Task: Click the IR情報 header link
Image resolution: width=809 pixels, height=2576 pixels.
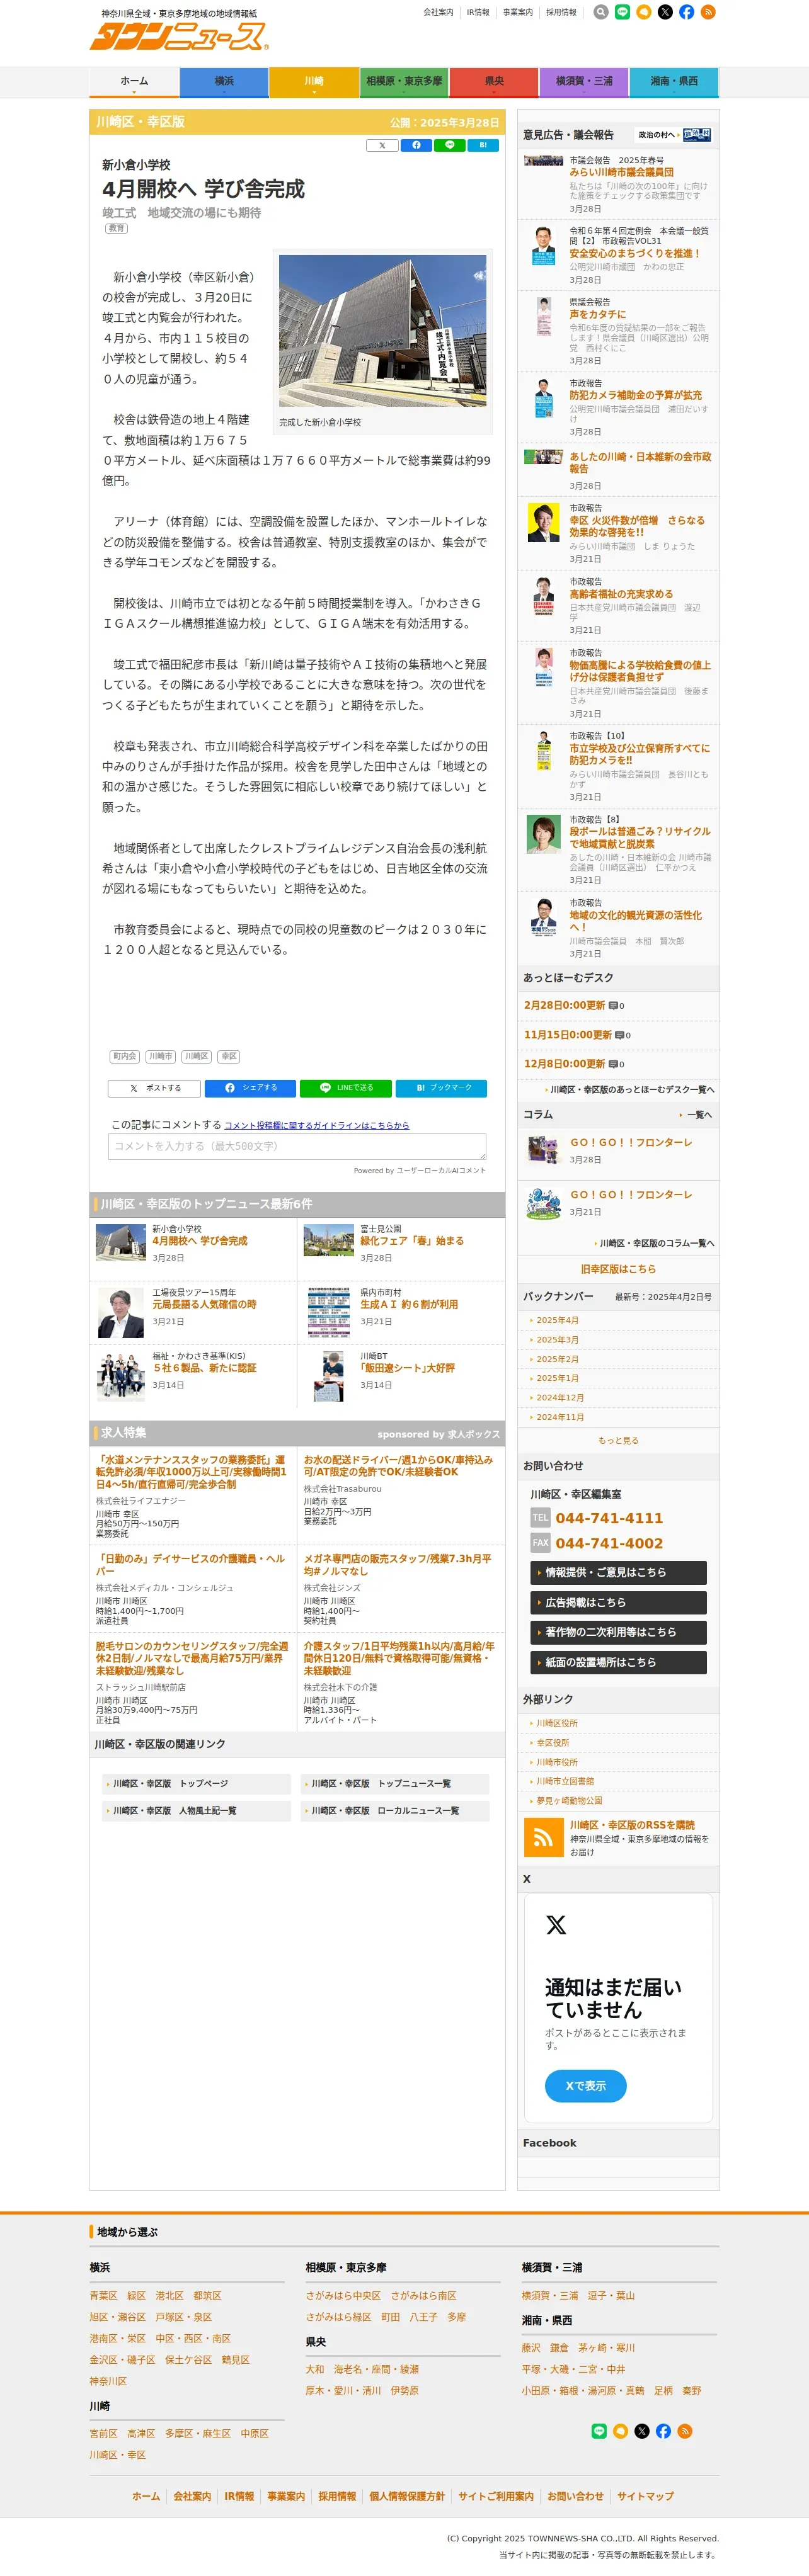Action: tap(478, 12)
